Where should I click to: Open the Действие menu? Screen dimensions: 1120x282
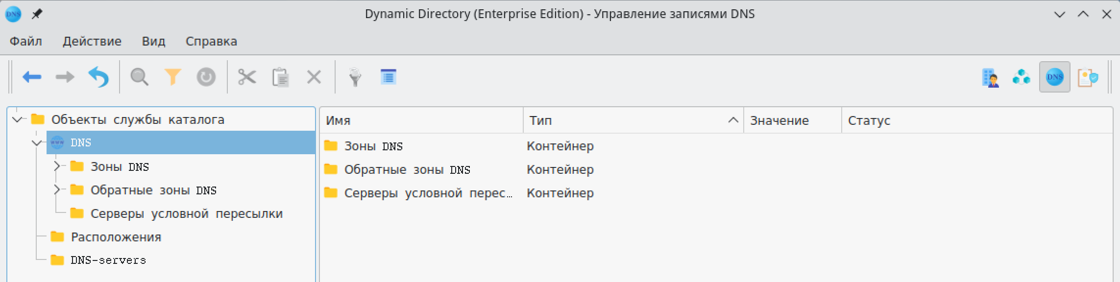(92, 41)
